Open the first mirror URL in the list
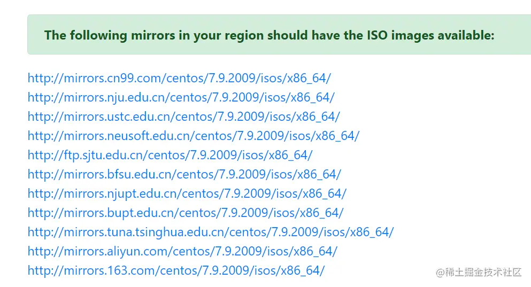 pos(179,78)
